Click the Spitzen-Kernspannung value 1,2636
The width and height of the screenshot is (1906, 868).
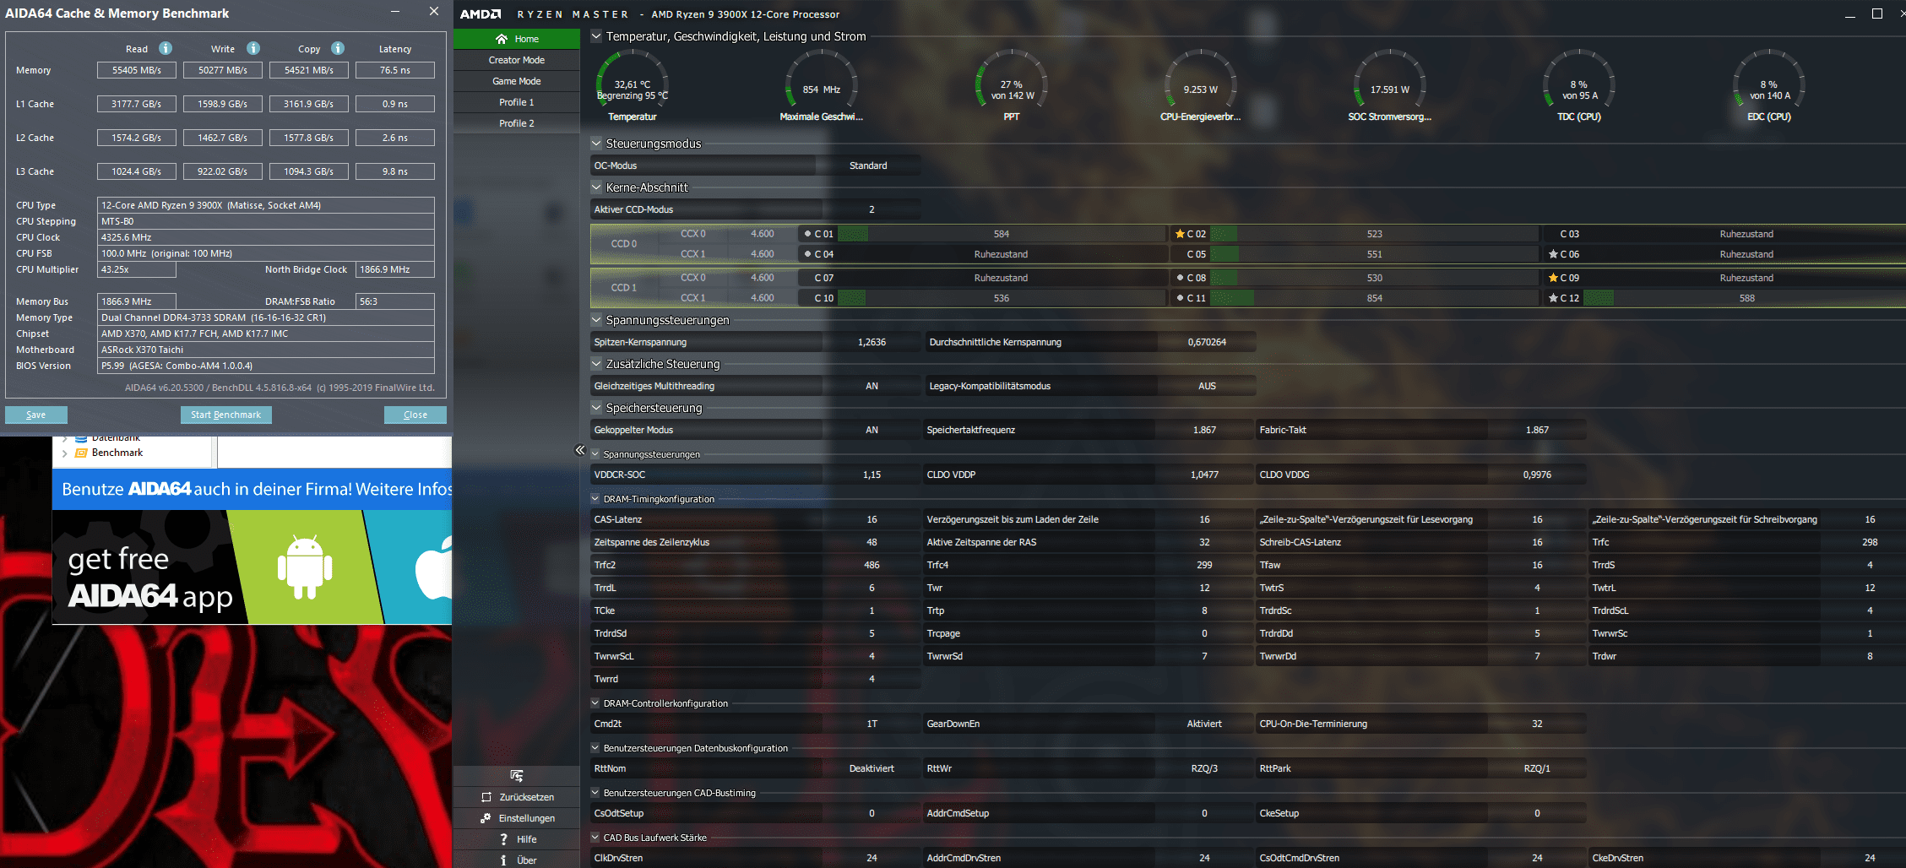[872, 342]
